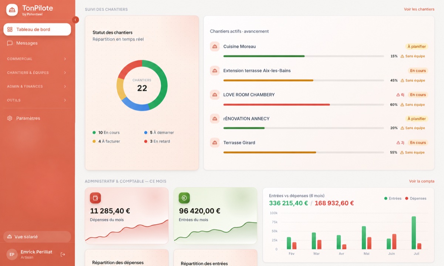This screenshot has height=266, width=444.
Task: Open the Terrasse Girard project
Action: pos(239,143)
